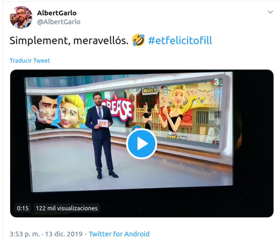This screenshot has width=280, height=241.
Task: Open the #etfelicitofill hashtag
Action: click(180, 40)
